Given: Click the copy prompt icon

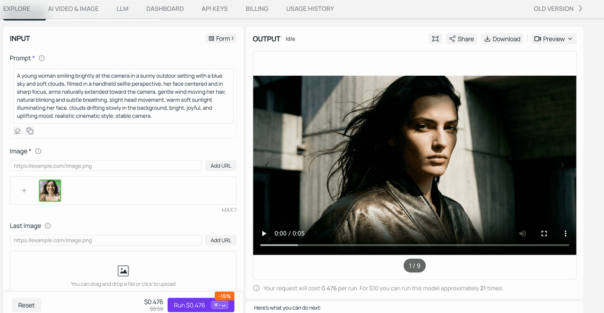Looking at the screenshot, I should (30, 131).
